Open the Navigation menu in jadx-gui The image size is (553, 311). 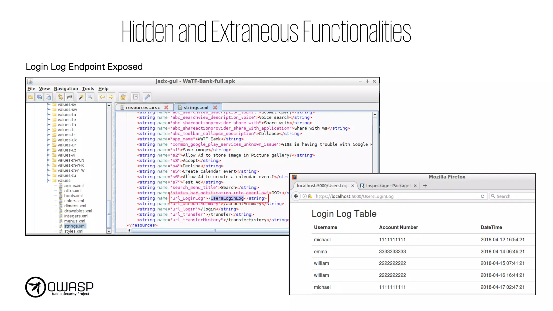[x=66, y=89]
